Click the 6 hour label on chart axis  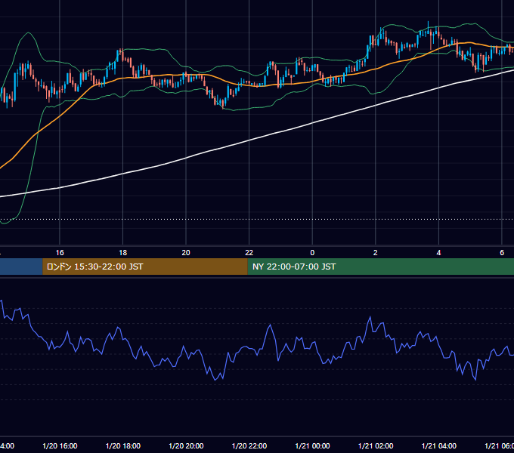coord(502,253)
